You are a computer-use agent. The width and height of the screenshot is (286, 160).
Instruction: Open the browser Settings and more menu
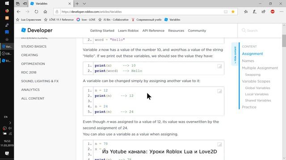[x=282, y=12]
